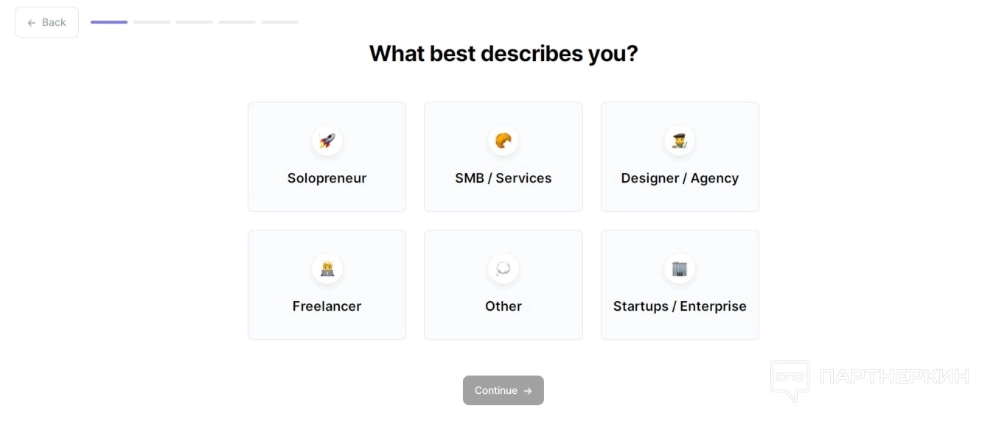The width and height of the screenshot is (1007, 441).
Task: Select the Freelancer label text
Action: point(327,306)
